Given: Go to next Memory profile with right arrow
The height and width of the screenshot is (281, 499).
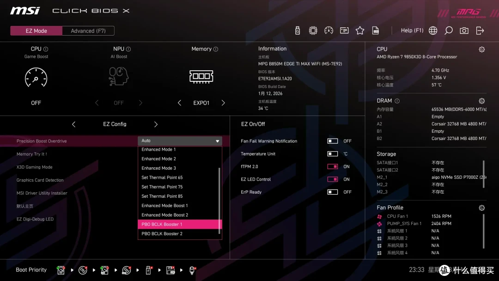Looking at the screenshot, I should (x=223, y=103).
